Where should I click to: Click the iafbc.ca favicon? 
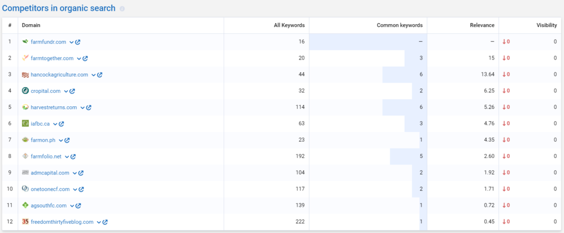click(25, 124)
